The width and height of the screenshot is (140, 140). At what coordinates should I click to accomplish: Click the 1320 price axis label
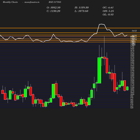coord(132,74)
